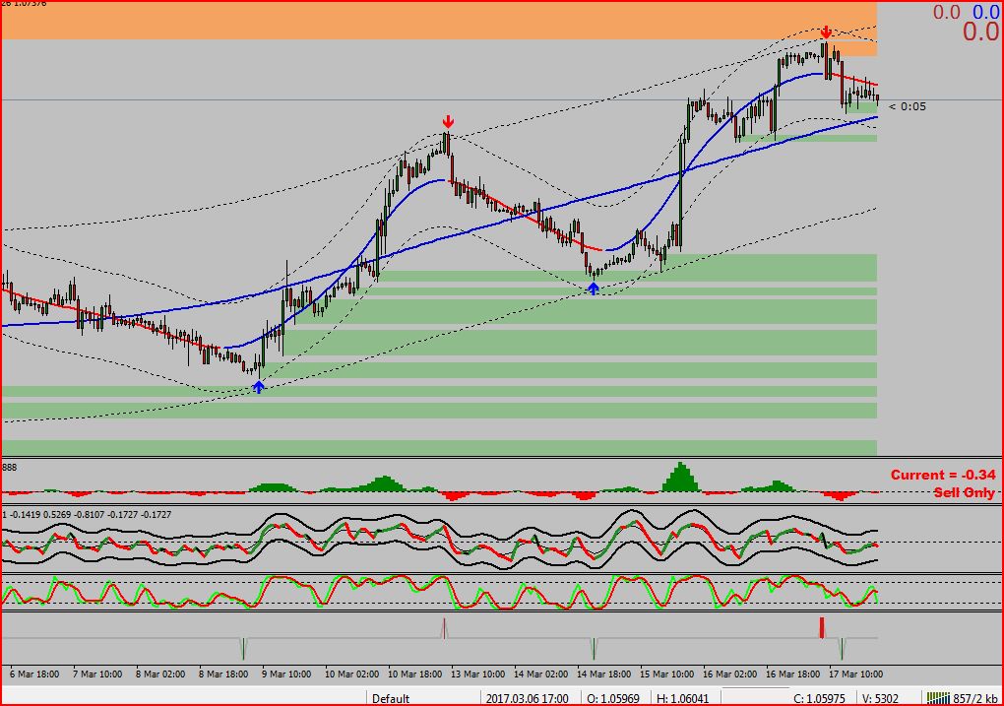Click the blue buy arrow near the 8 Mar bottom
The width and height of the screenshot is (1004, 706).
click(257, 387)
